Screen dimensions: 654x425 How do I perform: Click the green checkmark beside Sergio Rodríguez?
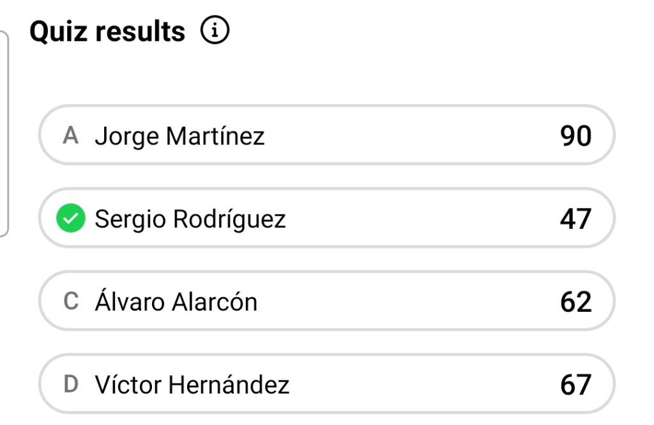[x=71, y=219]
